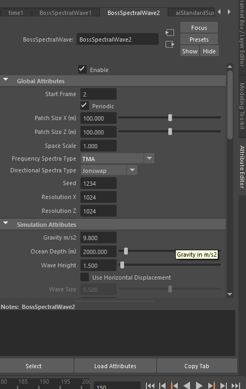Click the current frame field showing 150
This screenshot has width=246, height=389.
point(117,385)
